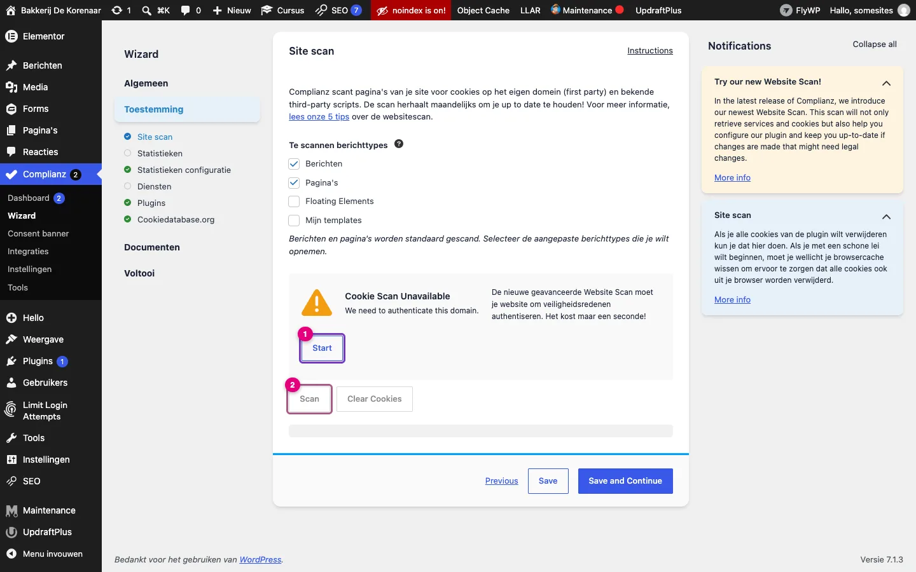The width and height of the screenshot is (916, 572).
Task: Open Pagina's icon in sidebar
Action: 11,130
